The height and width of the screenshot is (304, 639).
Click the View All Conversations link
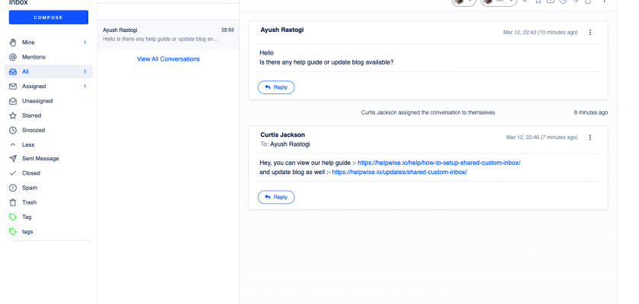coord(168,59)
